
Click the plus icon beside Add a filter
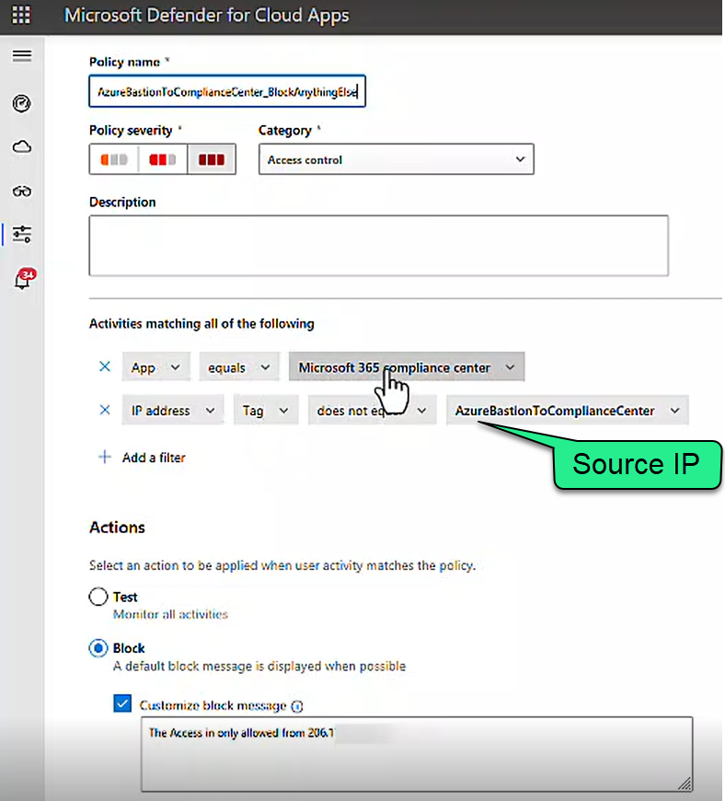pos(104,457)
